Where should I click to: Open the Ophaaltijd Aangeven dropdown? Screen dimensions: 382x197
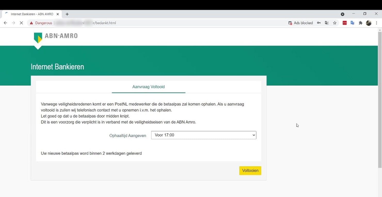point(203,135)
